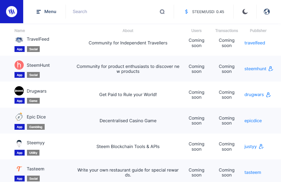This screenshot has height=182, width=281.
Task: Select 'Community for Independent Travellers' description
Action: (x=128, y=43)
